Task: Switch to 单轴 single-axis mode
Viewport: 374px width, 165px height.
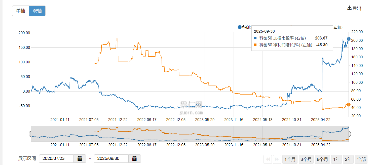Action: click(21, 11)
